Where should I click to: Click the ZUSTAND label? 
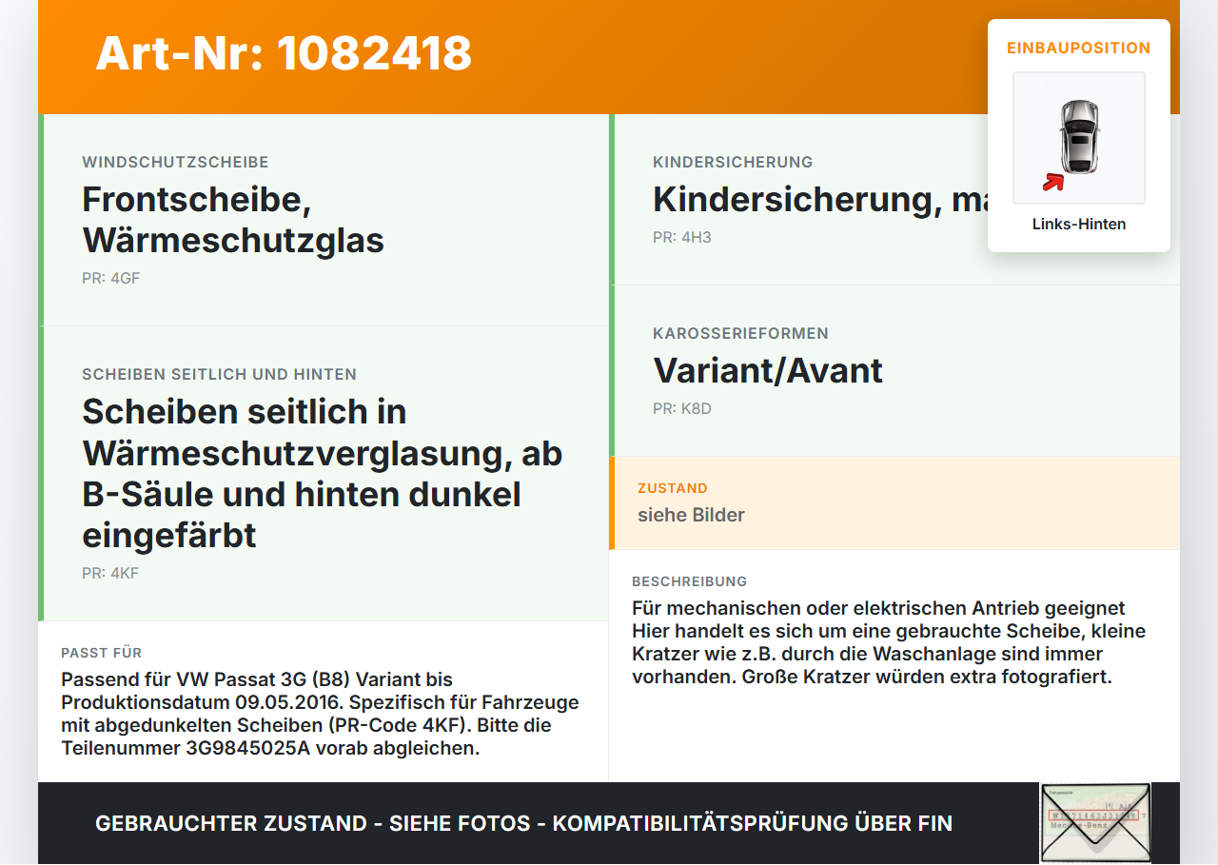(673, 488)
